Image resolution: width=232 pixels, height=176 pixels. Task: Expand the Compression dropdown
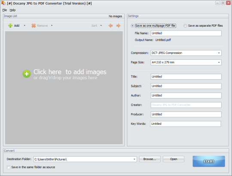point(219,53)
